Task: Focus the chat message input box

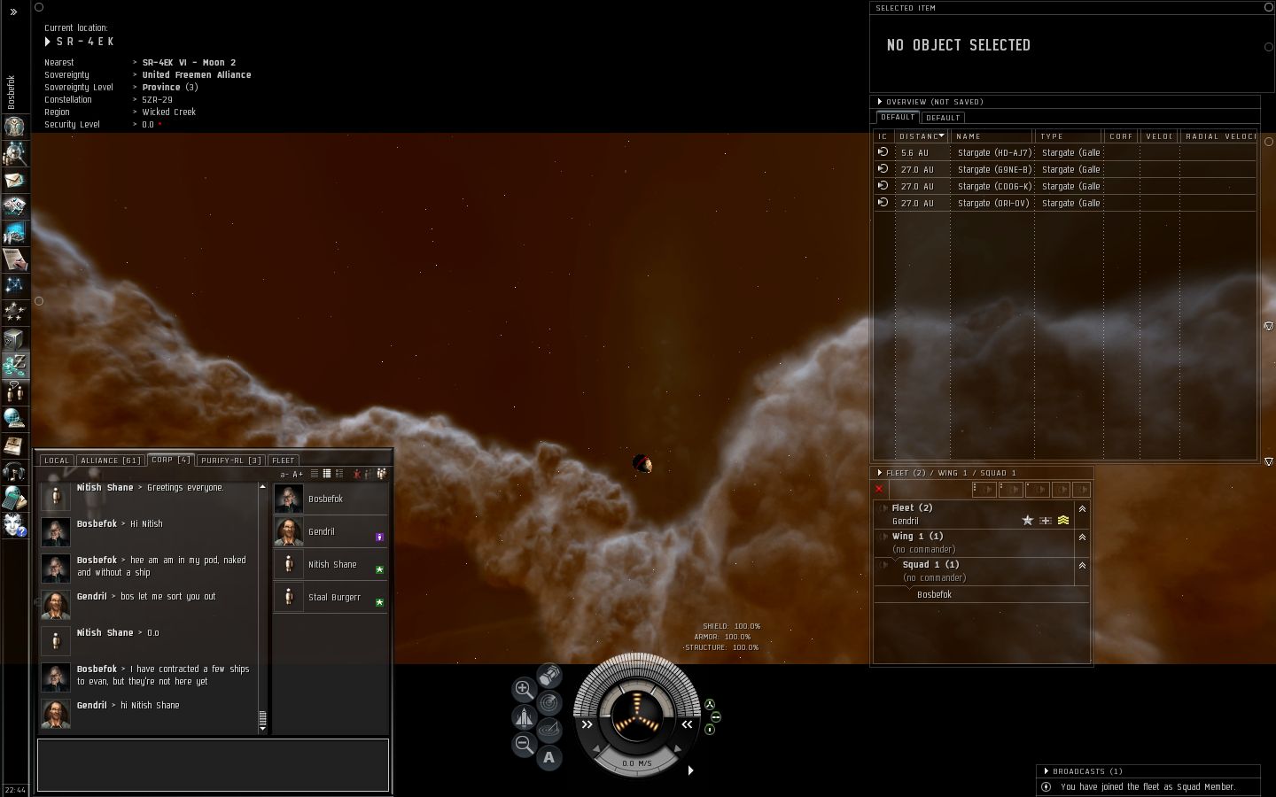Action: [x=213, y=765]
